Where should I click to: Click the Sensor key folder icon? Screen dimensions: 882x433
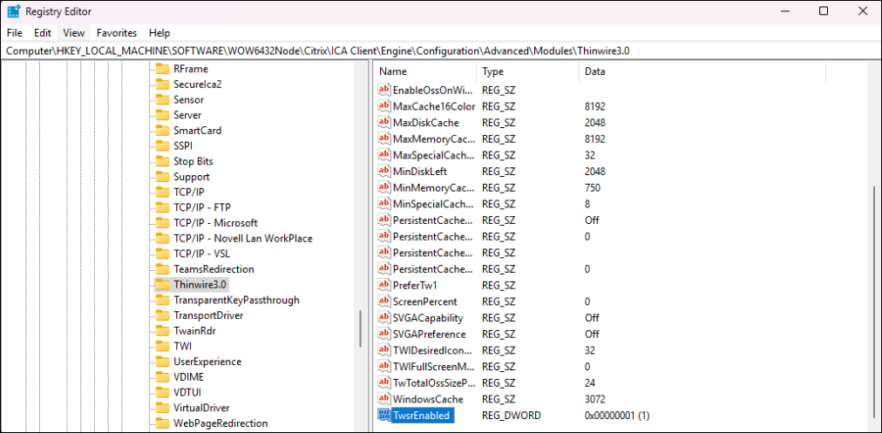[163, 99]
